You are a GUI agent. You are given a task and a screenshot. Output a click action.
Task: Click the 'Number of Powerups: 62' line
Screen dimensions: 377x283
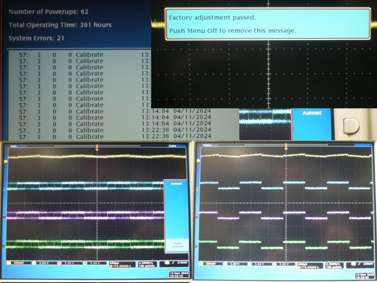click(x=48, y=12)
